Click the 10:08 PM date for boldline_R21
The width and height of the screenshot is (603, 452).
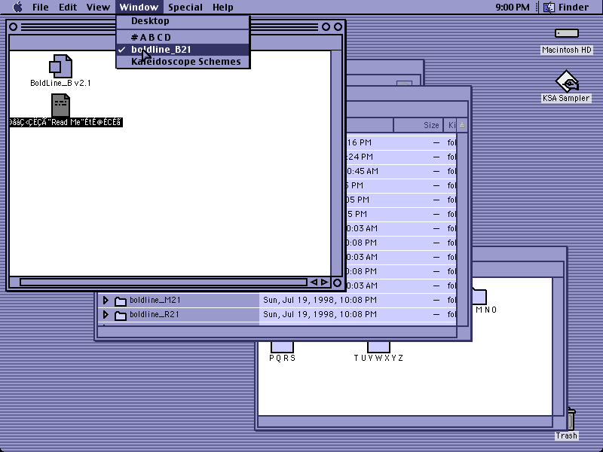[320, 314]
